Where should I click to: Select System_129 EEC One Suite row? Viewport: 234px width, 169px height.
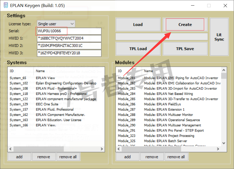coord(56,104)
